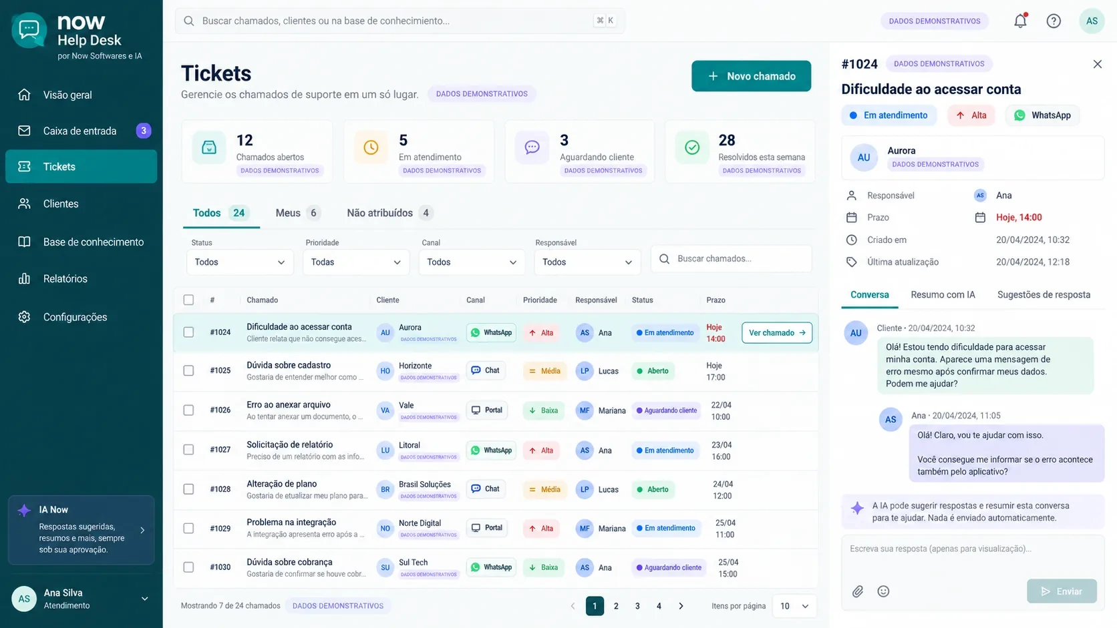Click the Clientes people icon
The width and height of the screenshot is (1117, 628).
point(25,204)
